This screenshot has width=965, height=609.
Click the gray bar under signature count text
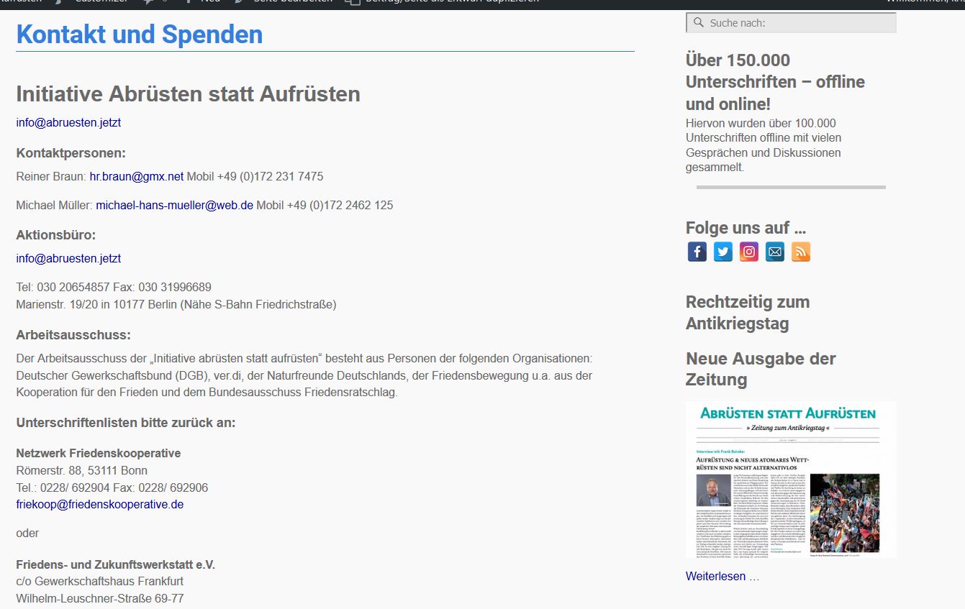790,187
